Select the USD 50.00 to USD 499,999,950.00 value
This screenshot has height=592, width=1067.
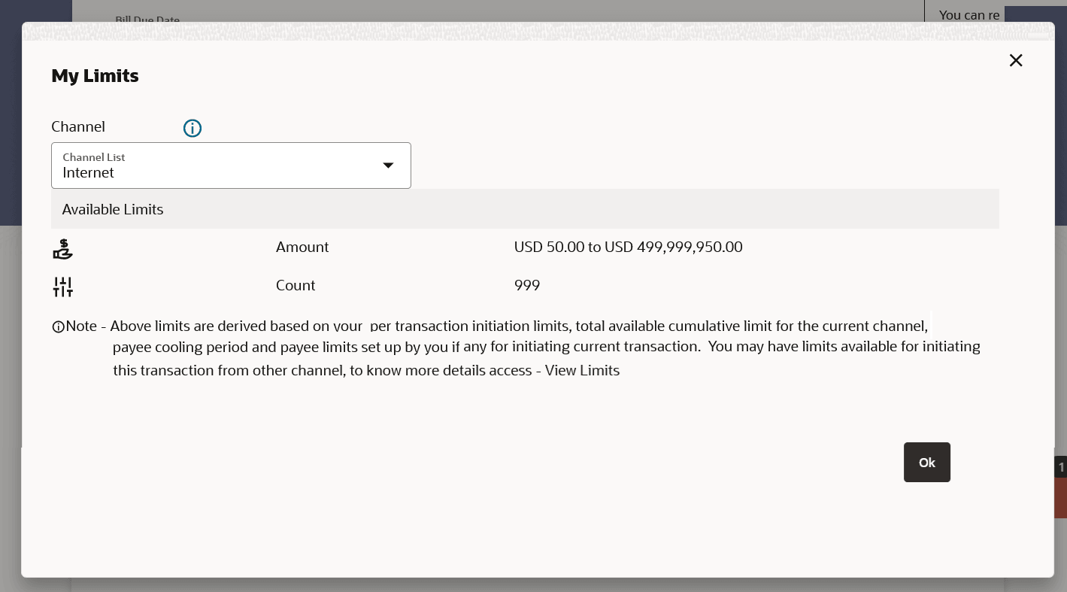(628, 247)
